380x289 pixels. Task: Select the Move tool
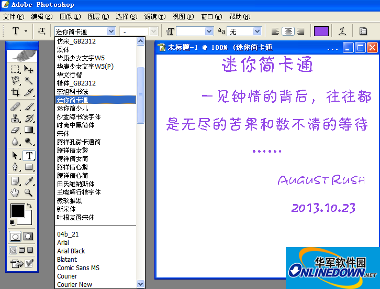click(29, 69)
